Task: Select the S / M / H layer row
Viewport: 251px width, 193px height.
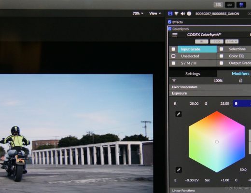Action: (197, 63)
